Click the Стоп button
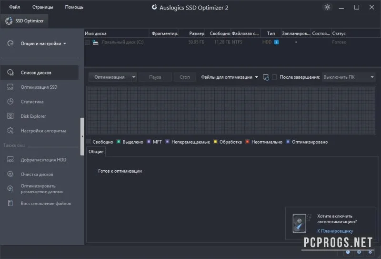 pyautogui.click(x=185, y=77)
